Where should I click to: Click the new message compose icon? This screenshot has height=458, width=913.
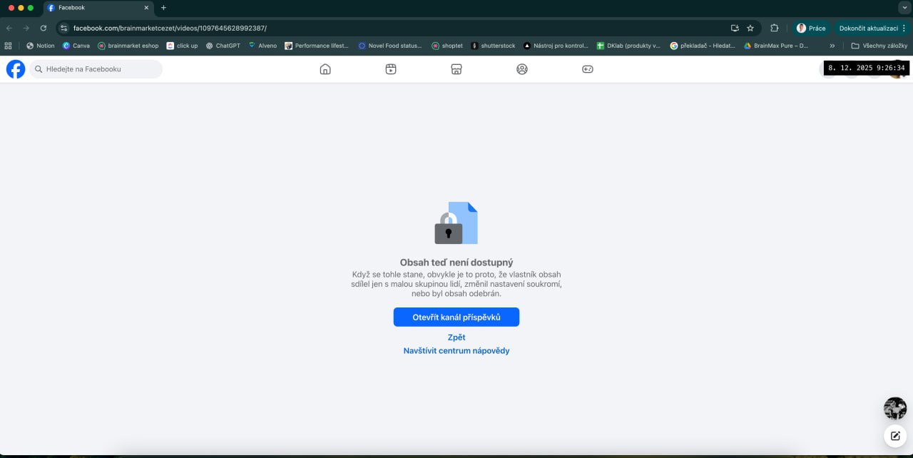[x=895, y=435]
